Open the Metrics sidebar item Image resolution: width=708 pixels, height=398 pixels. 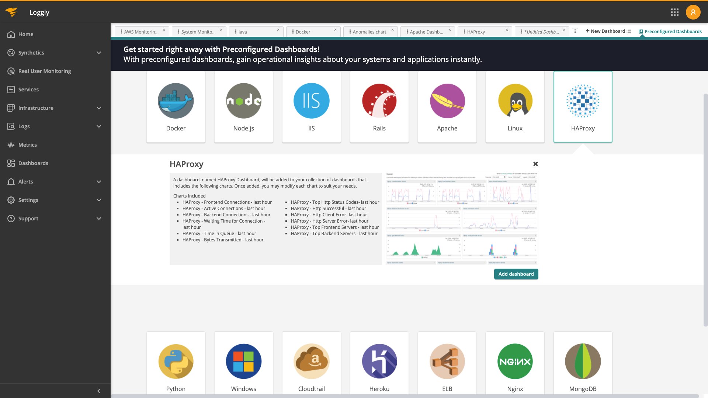(x=28, y=145)
